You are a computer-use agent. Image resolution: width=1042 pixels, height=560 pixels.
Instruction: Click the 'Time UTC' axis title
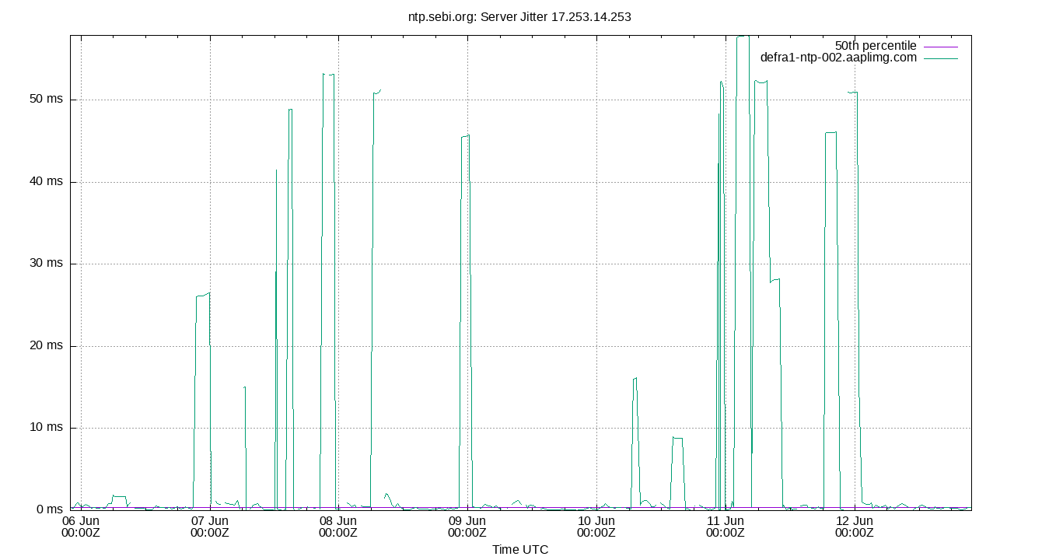pos(520,550)
